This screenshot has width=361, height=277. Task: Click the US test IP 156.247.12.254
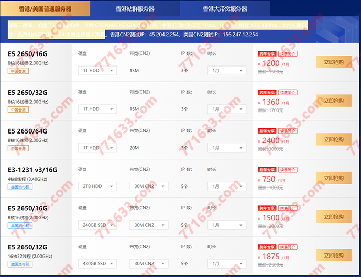coord(240,35)
